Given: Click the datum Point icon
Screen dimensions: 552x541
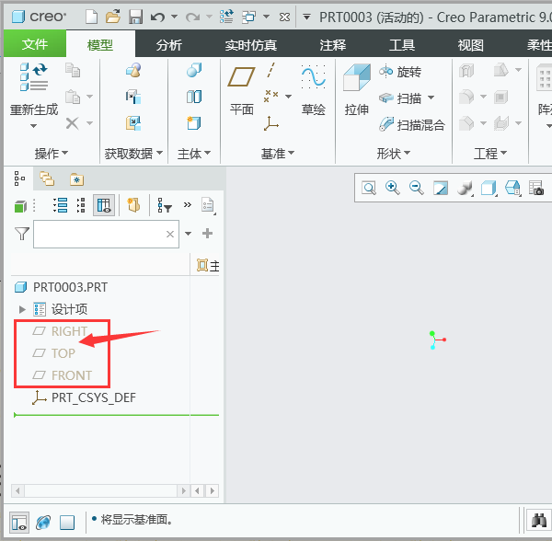Looking at the screenshot, I should [271, 96].
